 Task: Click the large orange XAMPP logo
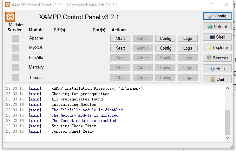point(10,17)
